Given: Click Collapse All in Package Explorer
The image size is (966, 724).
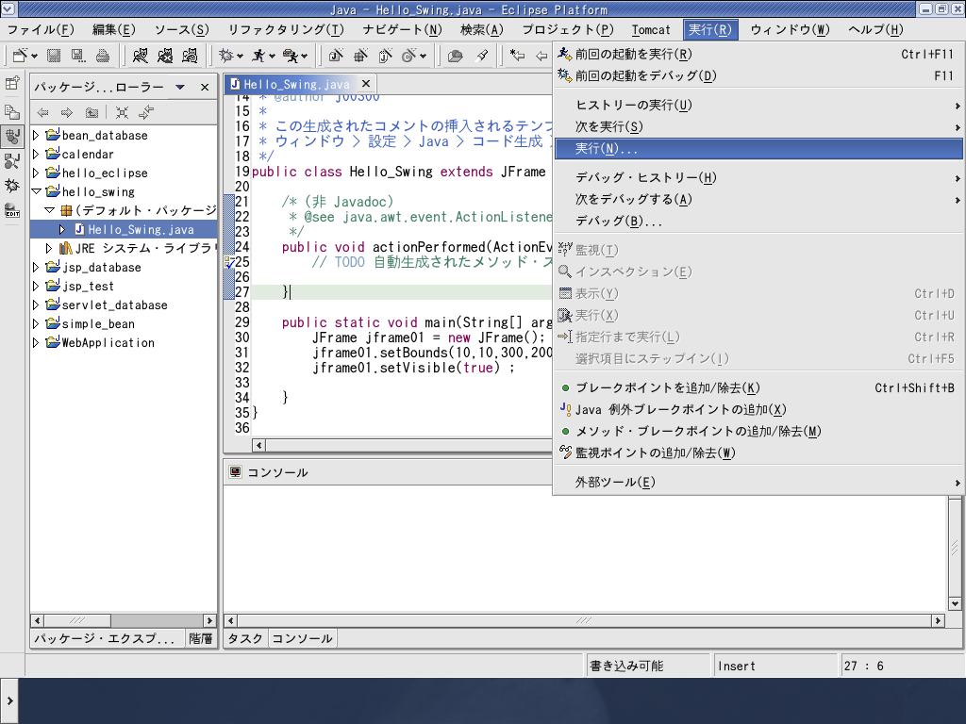Looking at the screenshot, I should tap(122, 112).
